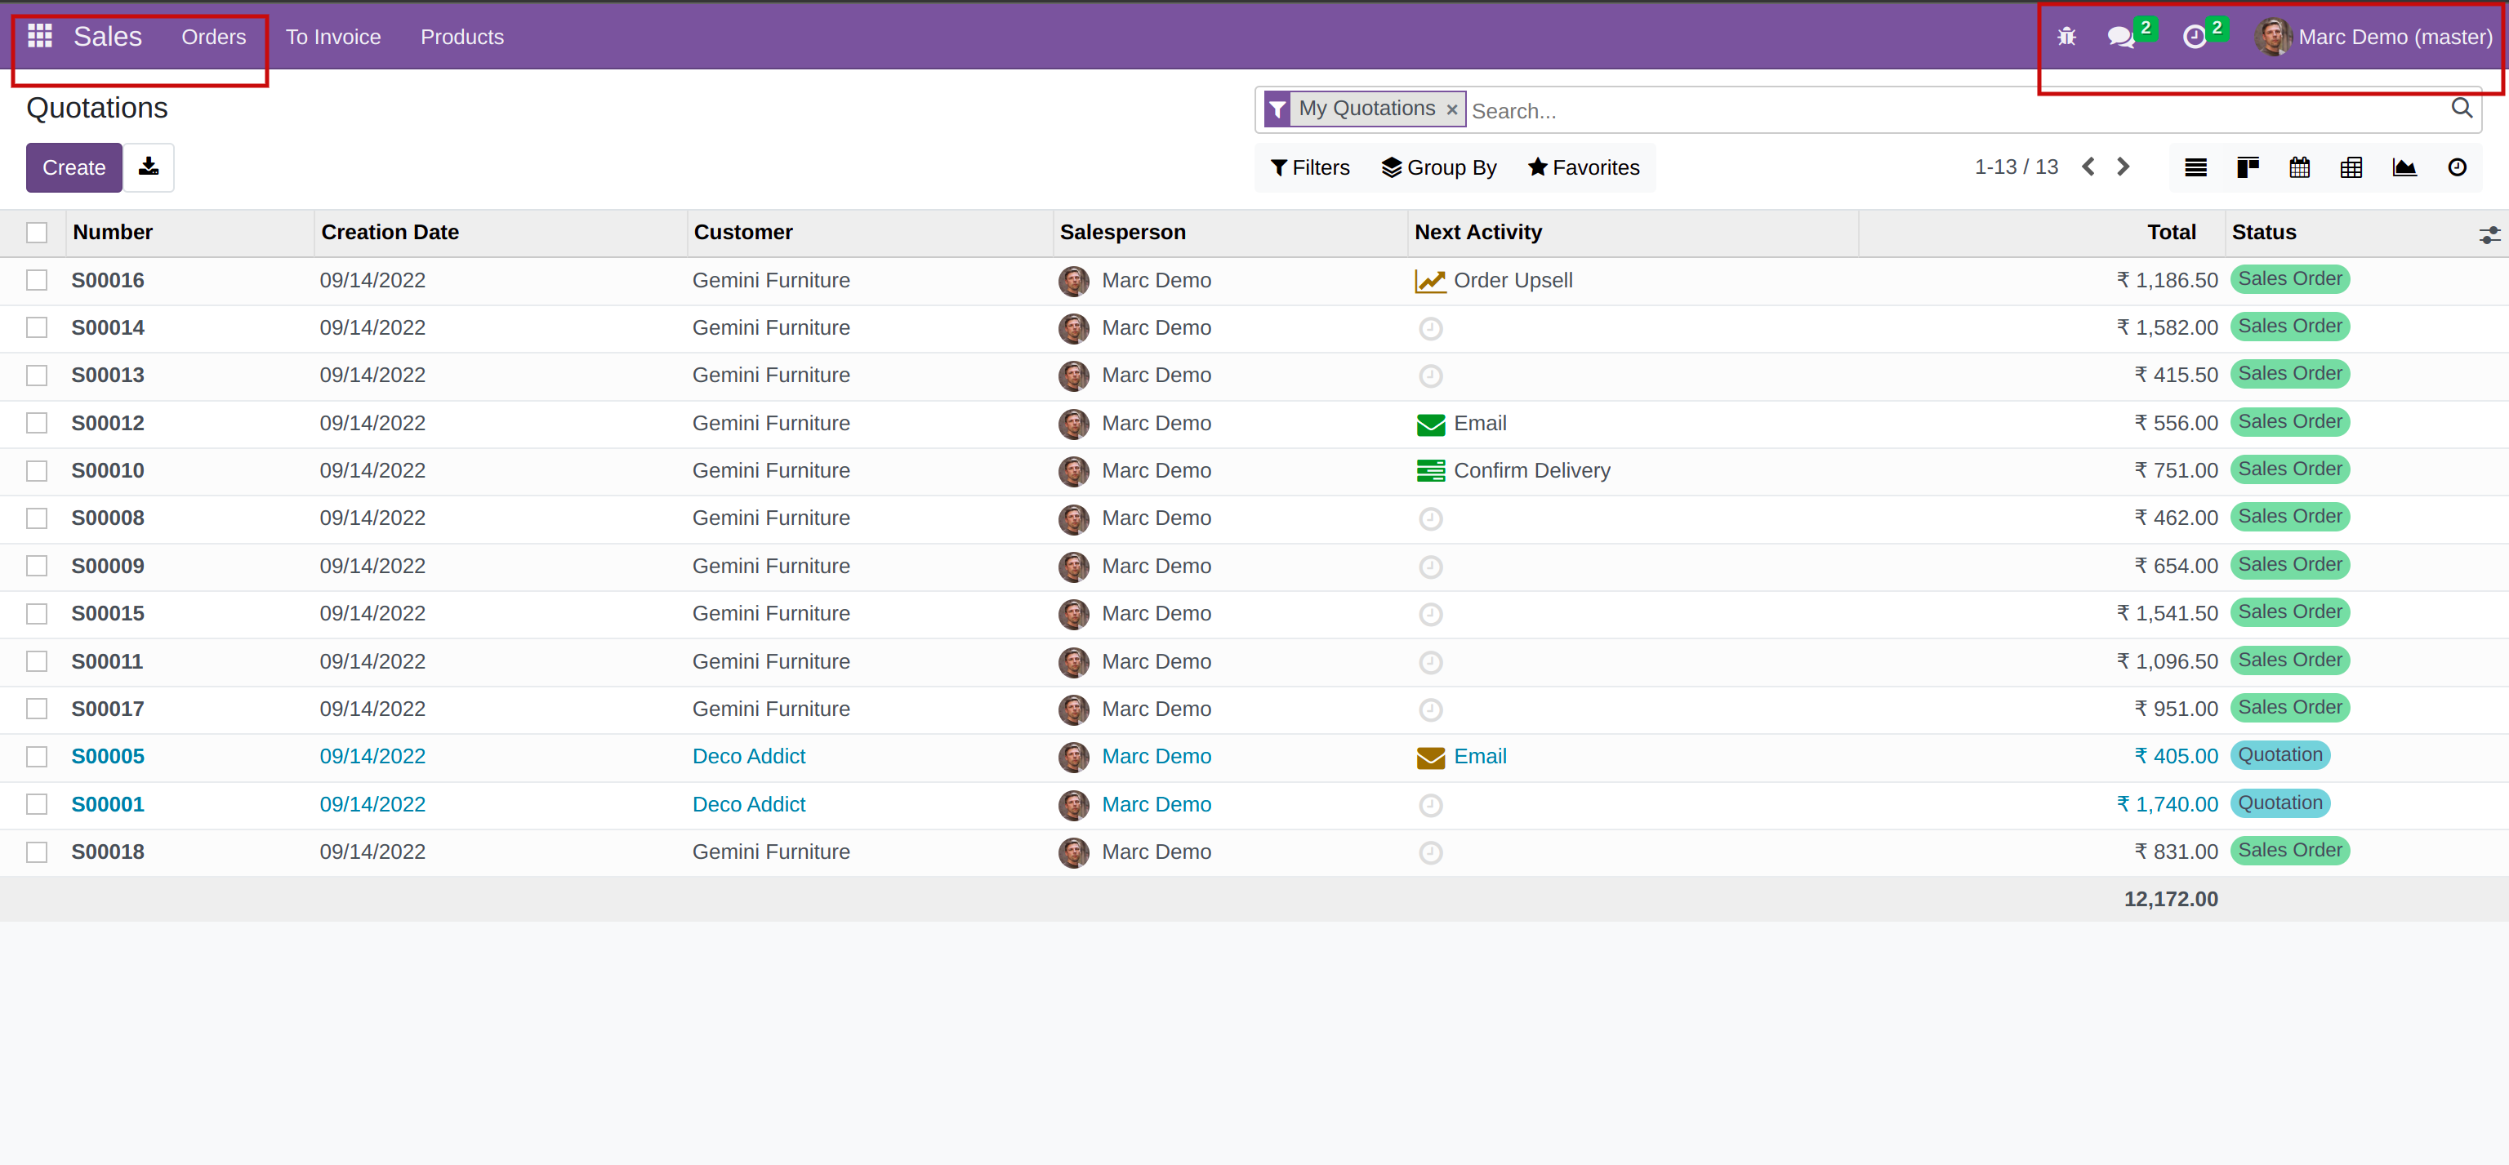Open the To Invoice menu
2509x1165 pixels.
[x=333, y=37]
